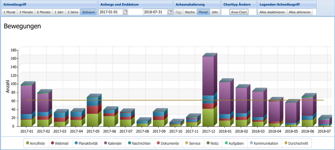Open the end date calendar picker
This screenshot has height=150, width=335.
(170, 12)
